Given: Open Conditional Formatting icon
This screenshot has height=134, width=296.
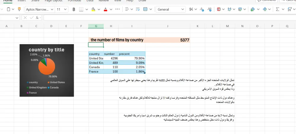Looking at the screenshot, I should click(219, 9).
